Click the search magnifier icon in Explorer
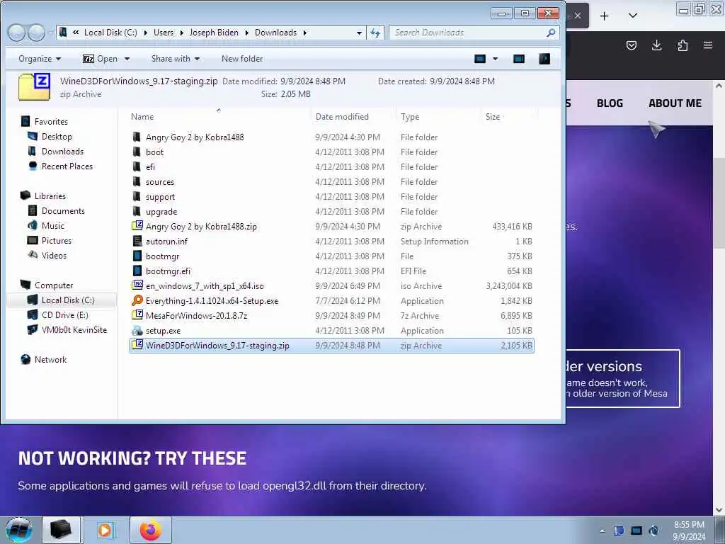Screen dimensions: 725x544 coord(550,33)
